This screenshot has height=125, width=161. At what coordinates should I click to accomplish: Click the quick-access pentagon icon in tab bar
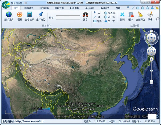tap(142, 8)
